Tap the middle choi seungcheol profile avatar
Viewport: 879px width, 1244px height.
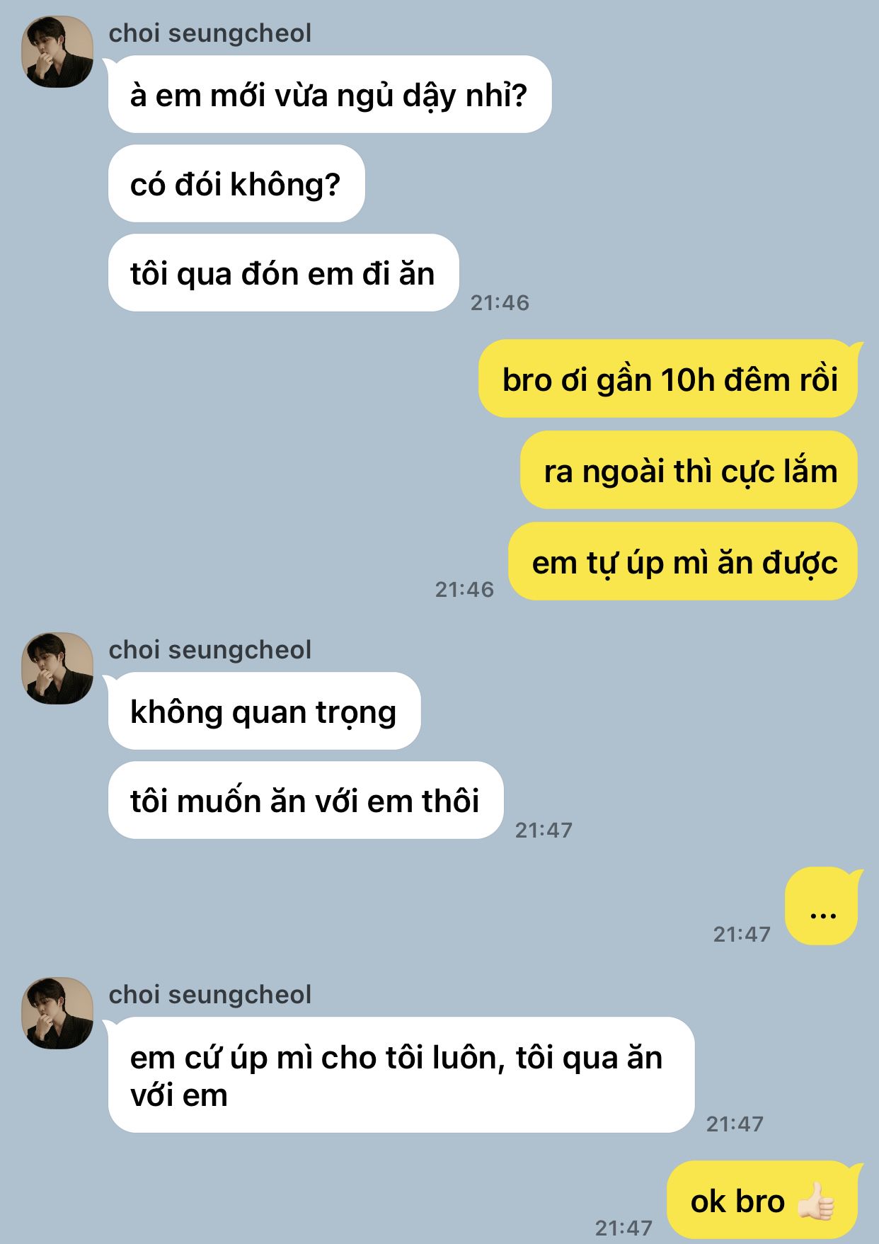(x=58, y=668)
